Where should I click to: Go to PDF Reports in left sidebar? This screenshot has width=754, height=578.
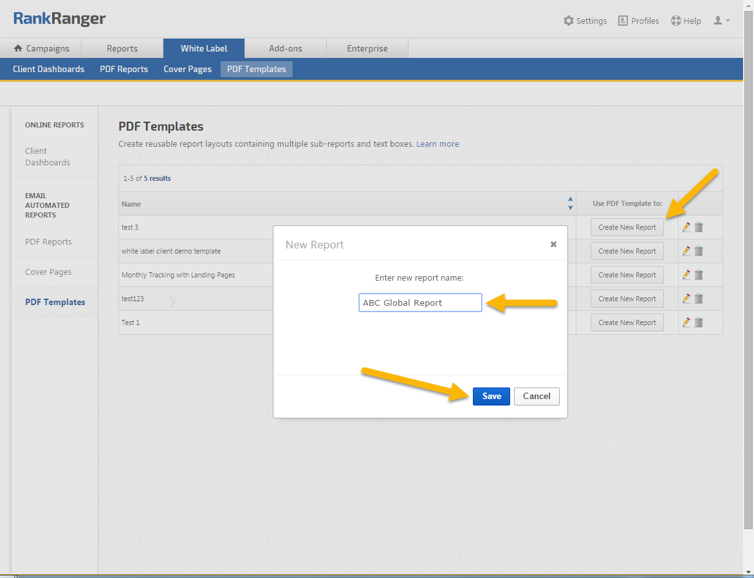tap(48, 242)
